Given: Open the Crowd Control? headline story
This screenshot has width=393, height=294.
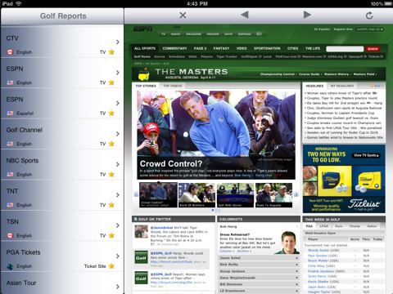Looking at the screenshot, I should [x=171, y=163].
